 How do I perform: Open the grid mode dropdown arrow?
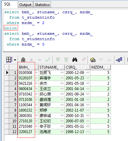point(15,60)
